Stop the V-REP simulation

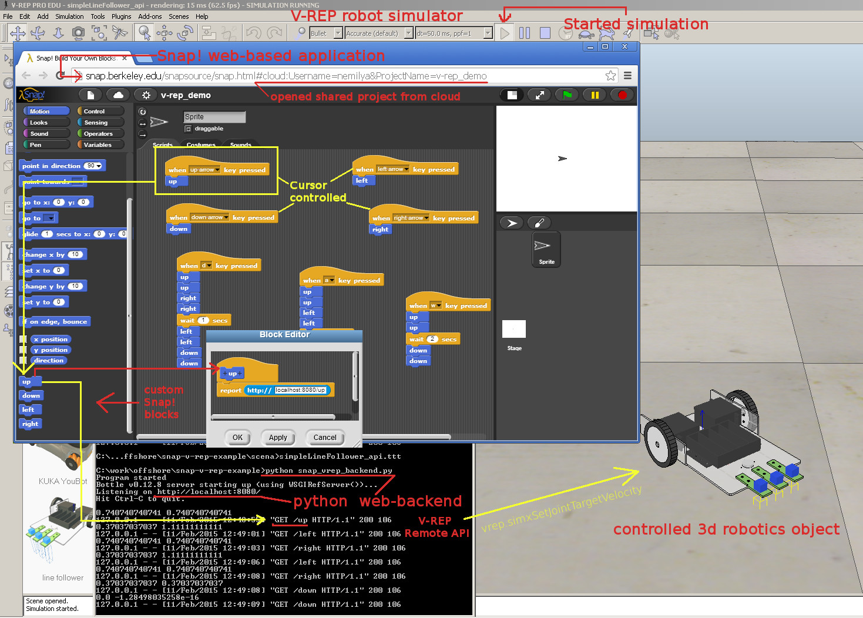coord(545,33)
